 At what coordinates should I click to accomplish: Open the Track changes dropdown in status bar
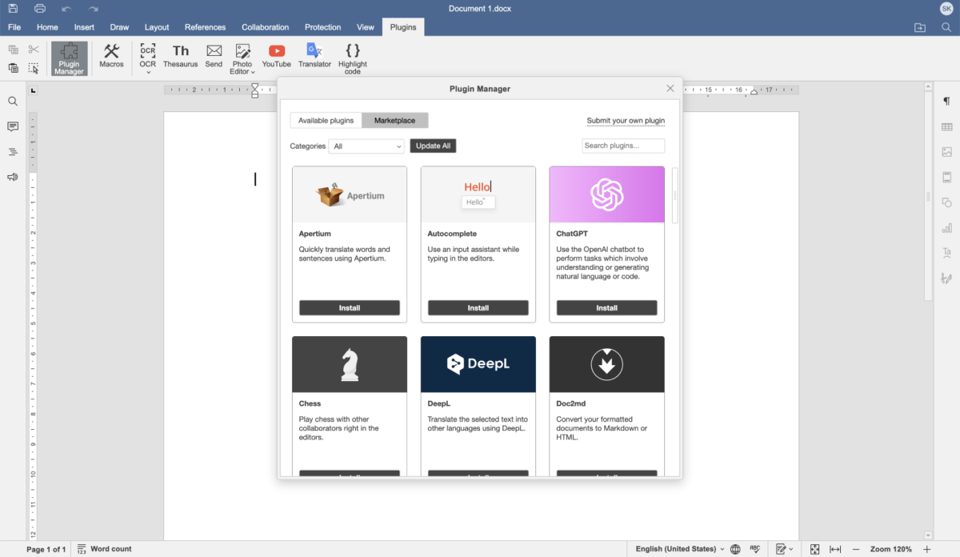point(785,549)
